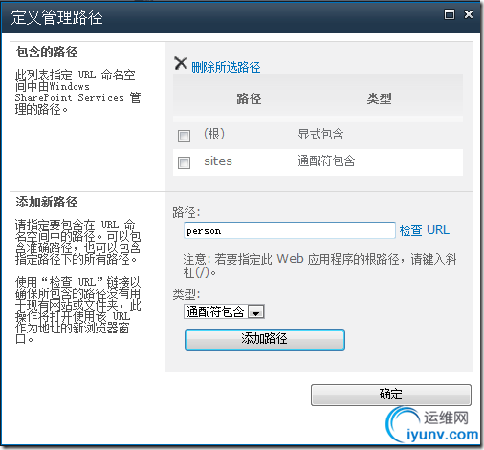This screenshot has width=484, height=450.
Task: Open the 类型 dropdown showing 通配符包含
Action: (x=224, y=311)
